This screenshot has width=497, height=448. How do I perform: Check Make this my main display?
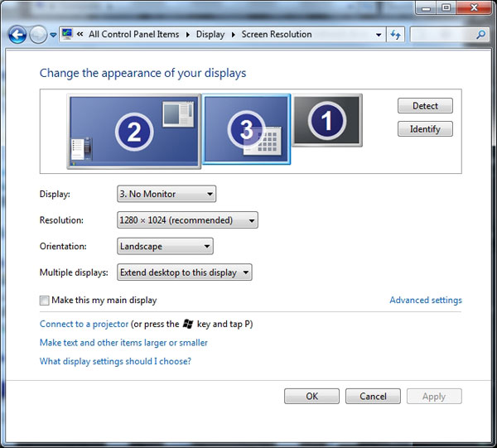45,300
